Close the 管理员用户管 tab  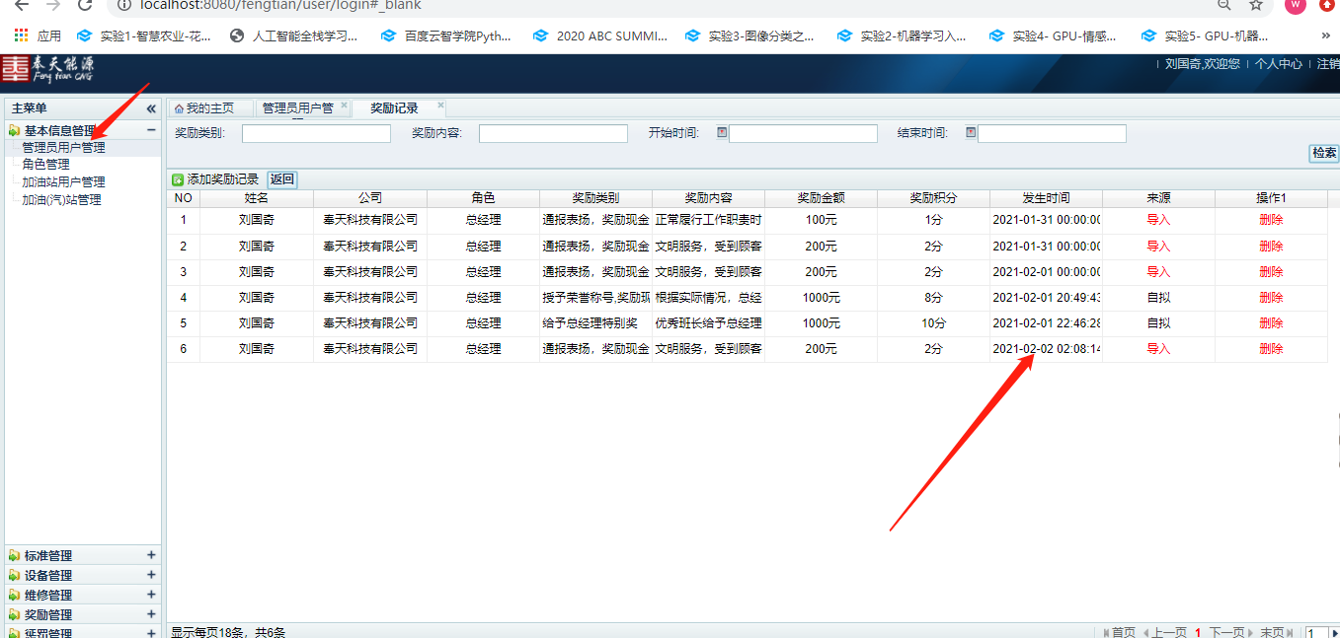tap(344, 106)
